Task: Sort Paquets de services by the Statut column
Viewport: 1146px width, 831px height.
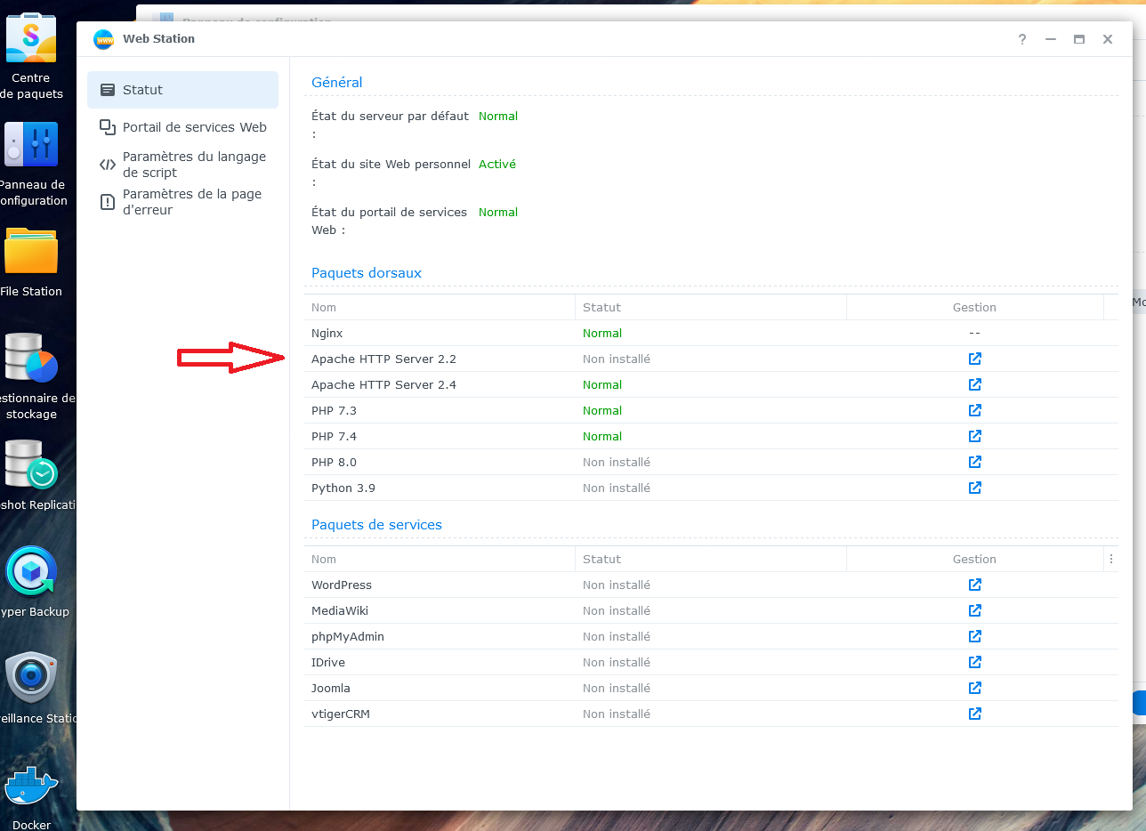Action: click(711, 559)
